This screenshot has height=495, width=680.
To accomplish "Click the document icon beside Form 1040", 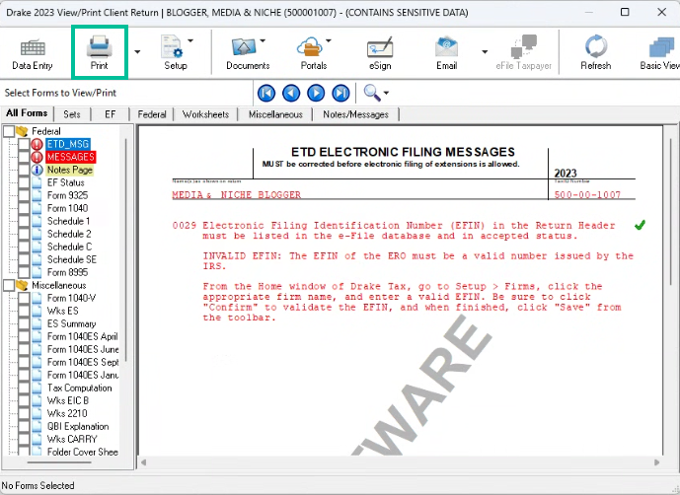I will (x=38, y=208).
